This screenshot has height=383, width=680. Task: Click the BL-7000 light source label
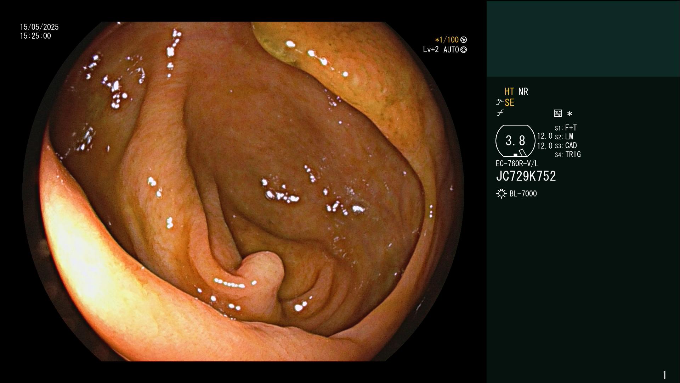point(523,194)
